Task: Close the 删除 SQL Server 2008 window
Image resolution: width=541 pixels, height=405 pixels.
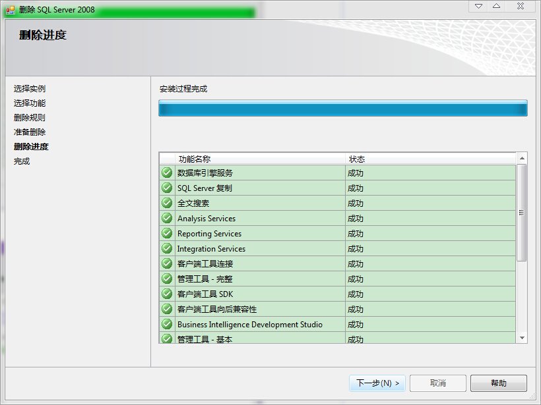Action: pos(521,6)
